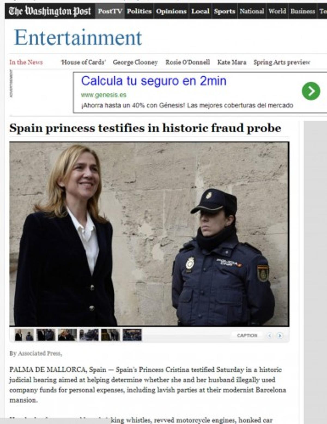This screenshot has height=424, width=327.
Task: Open the 'House of Cards' news link
Action: pos(83,62)
